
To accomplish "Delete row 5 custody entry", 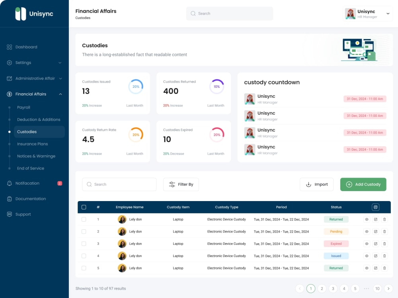I will click(x=384, y=268).
